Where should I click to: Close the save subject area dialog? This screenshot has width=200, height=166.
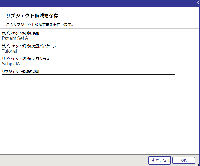click(x=197, y=2)
